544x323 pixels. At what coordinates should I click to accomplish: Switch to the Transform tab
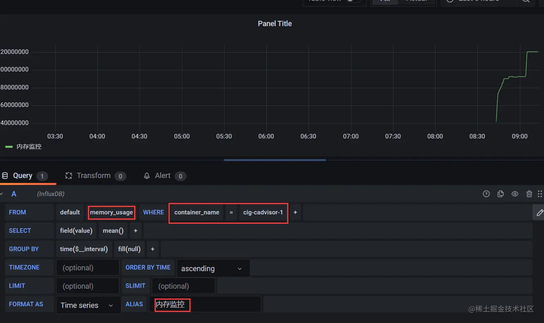point(95,176)
